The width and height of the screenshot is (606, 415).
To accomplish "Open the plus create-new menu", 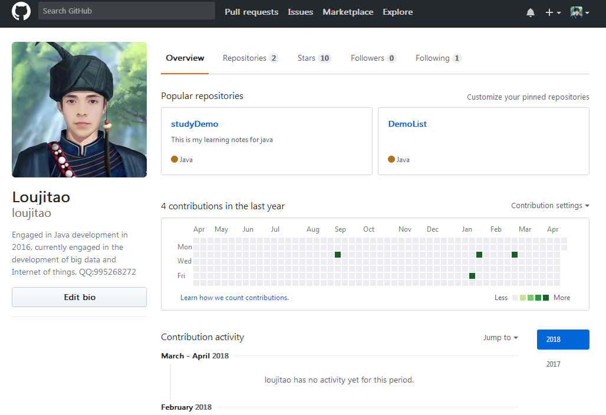I will pos(553,13).
